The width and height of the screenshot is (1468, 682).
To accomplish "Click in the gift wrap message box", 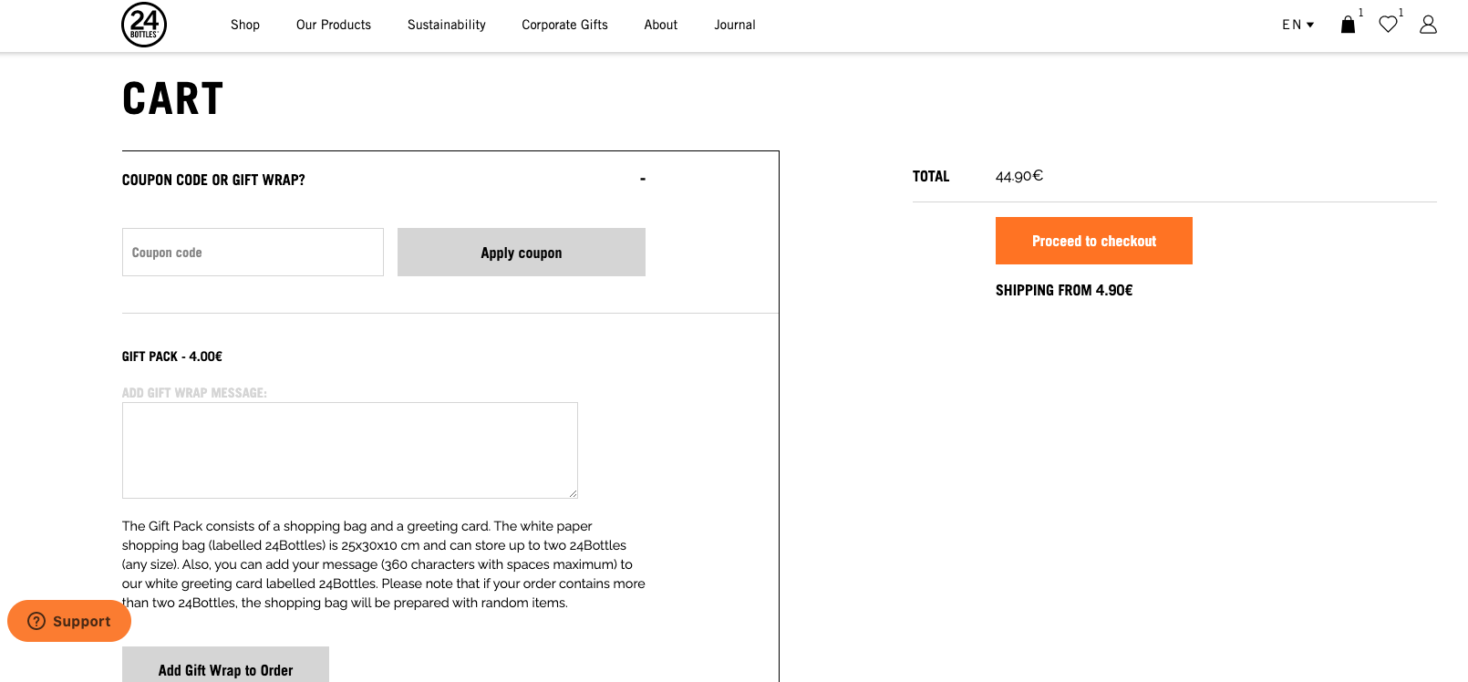I will 349,450.
